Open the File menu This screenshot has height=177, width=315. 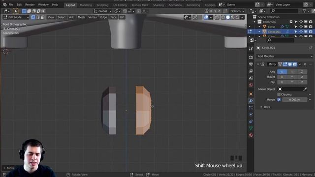coord(11,4)
